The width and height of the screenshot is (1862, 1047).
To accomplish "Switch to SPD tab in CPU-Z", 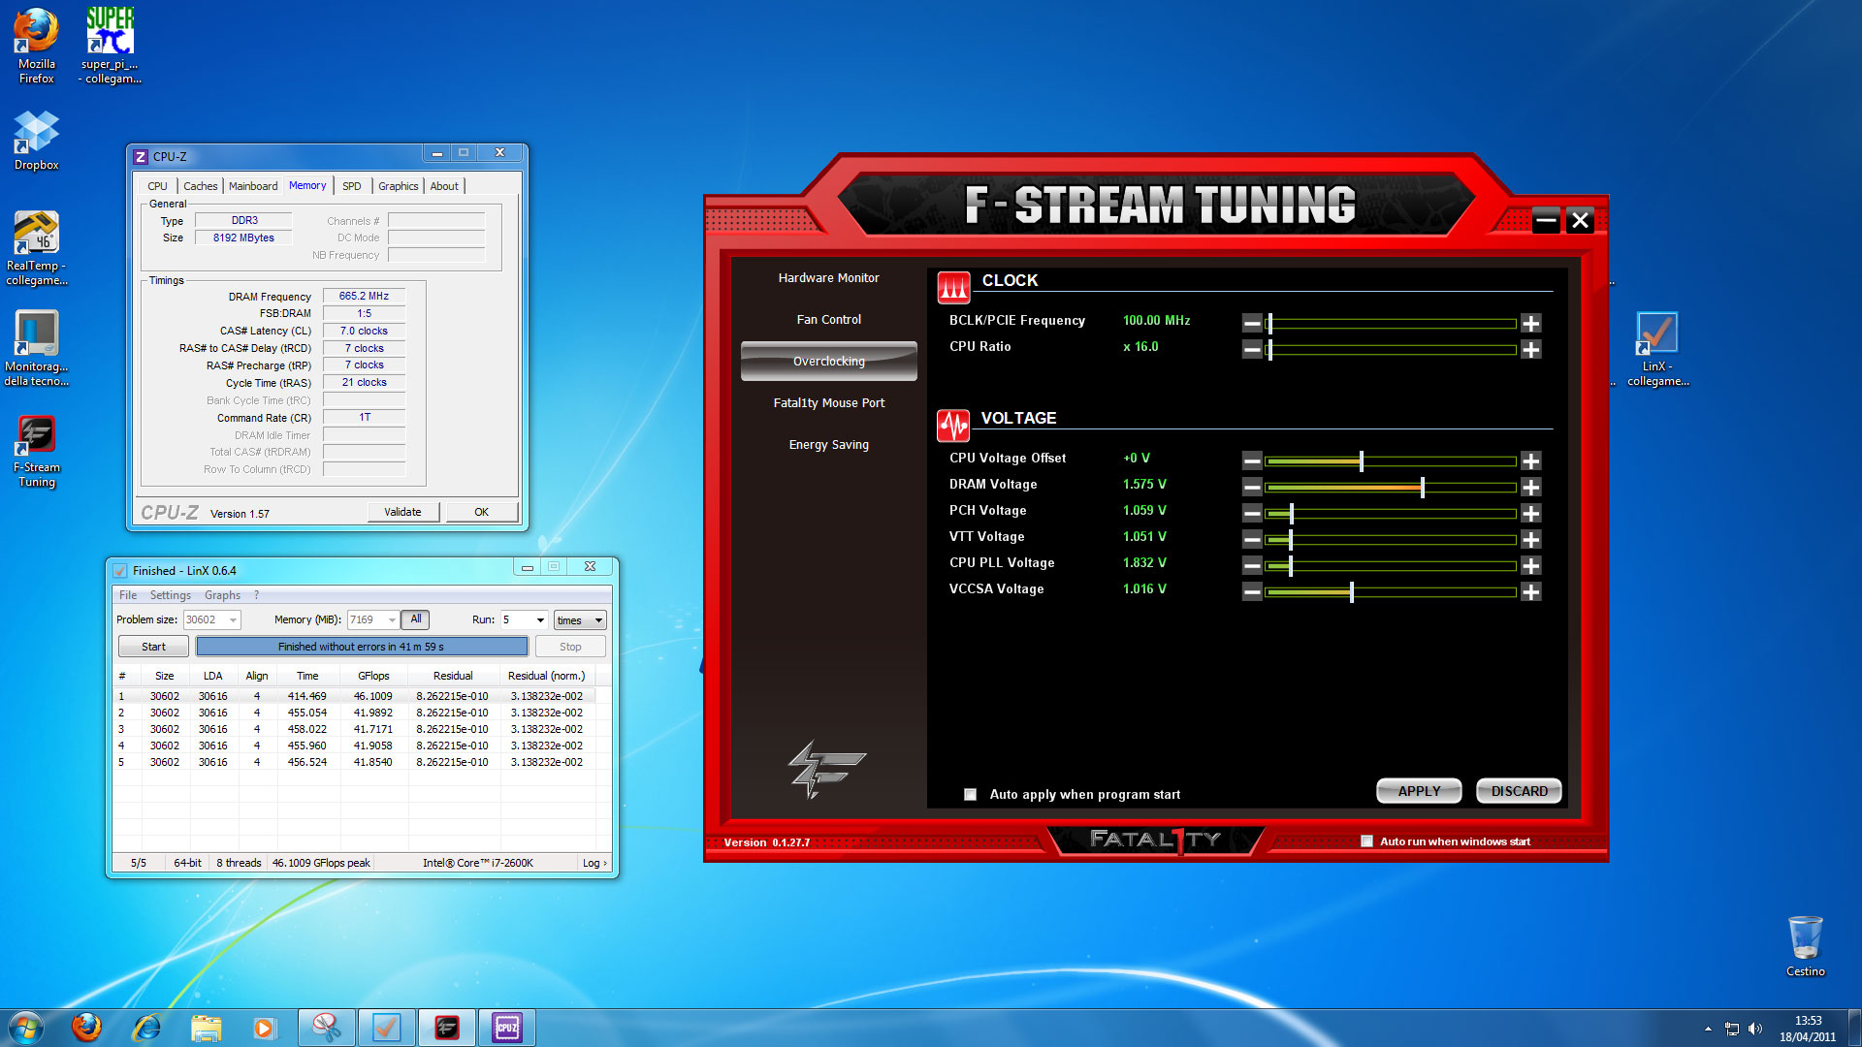I will [351, 186].
